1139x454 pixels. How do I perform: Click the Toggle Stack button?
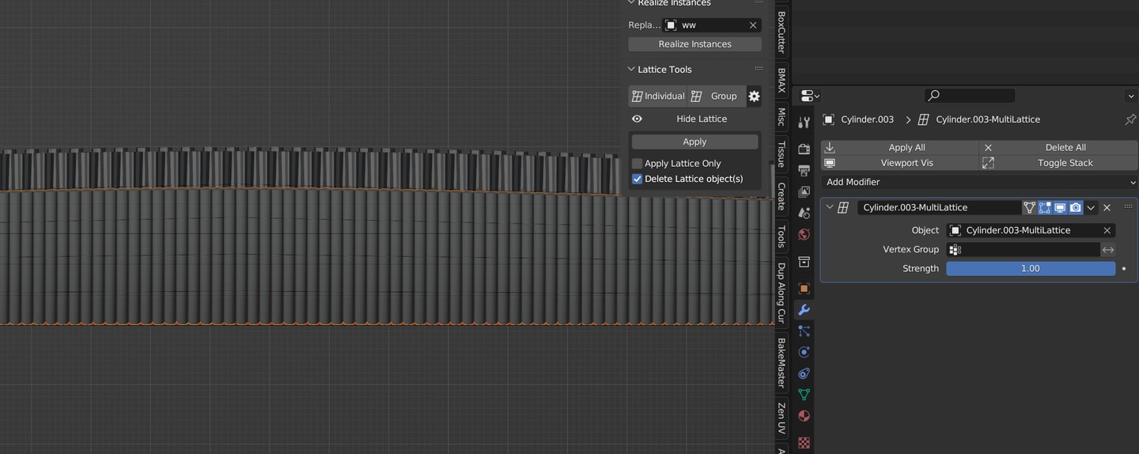click(x=1058, y=163)
